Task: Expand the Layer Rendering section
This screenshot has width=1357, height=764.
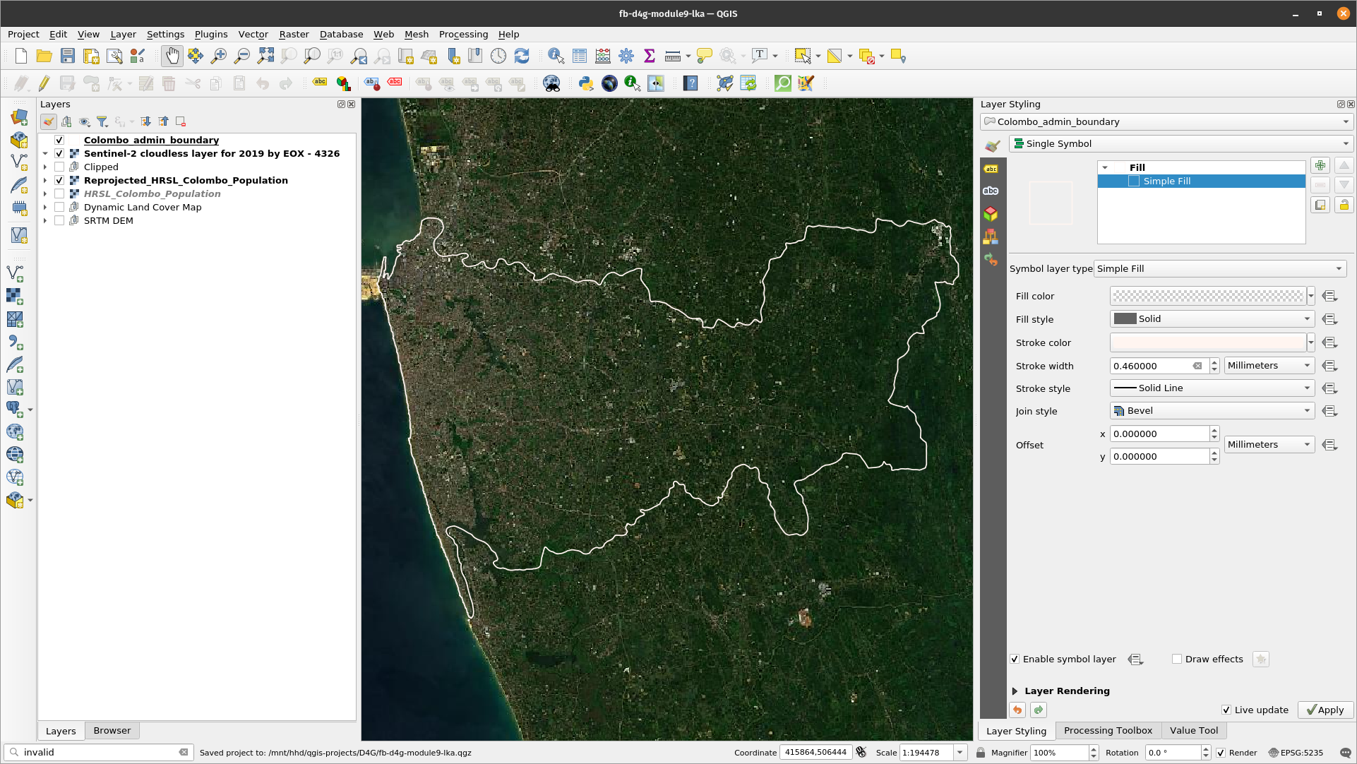Action: click(1015, 691)
